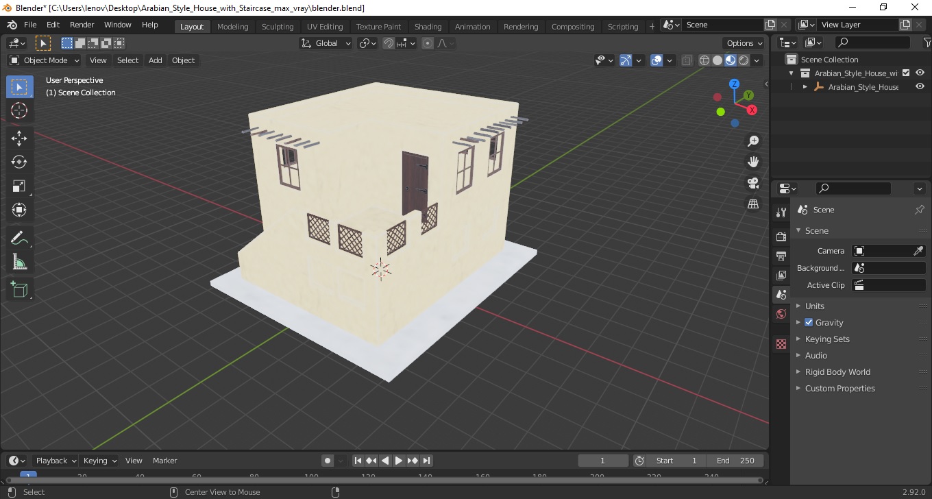
Task: Pin the Scene properties panel
Action: [920, 210]
